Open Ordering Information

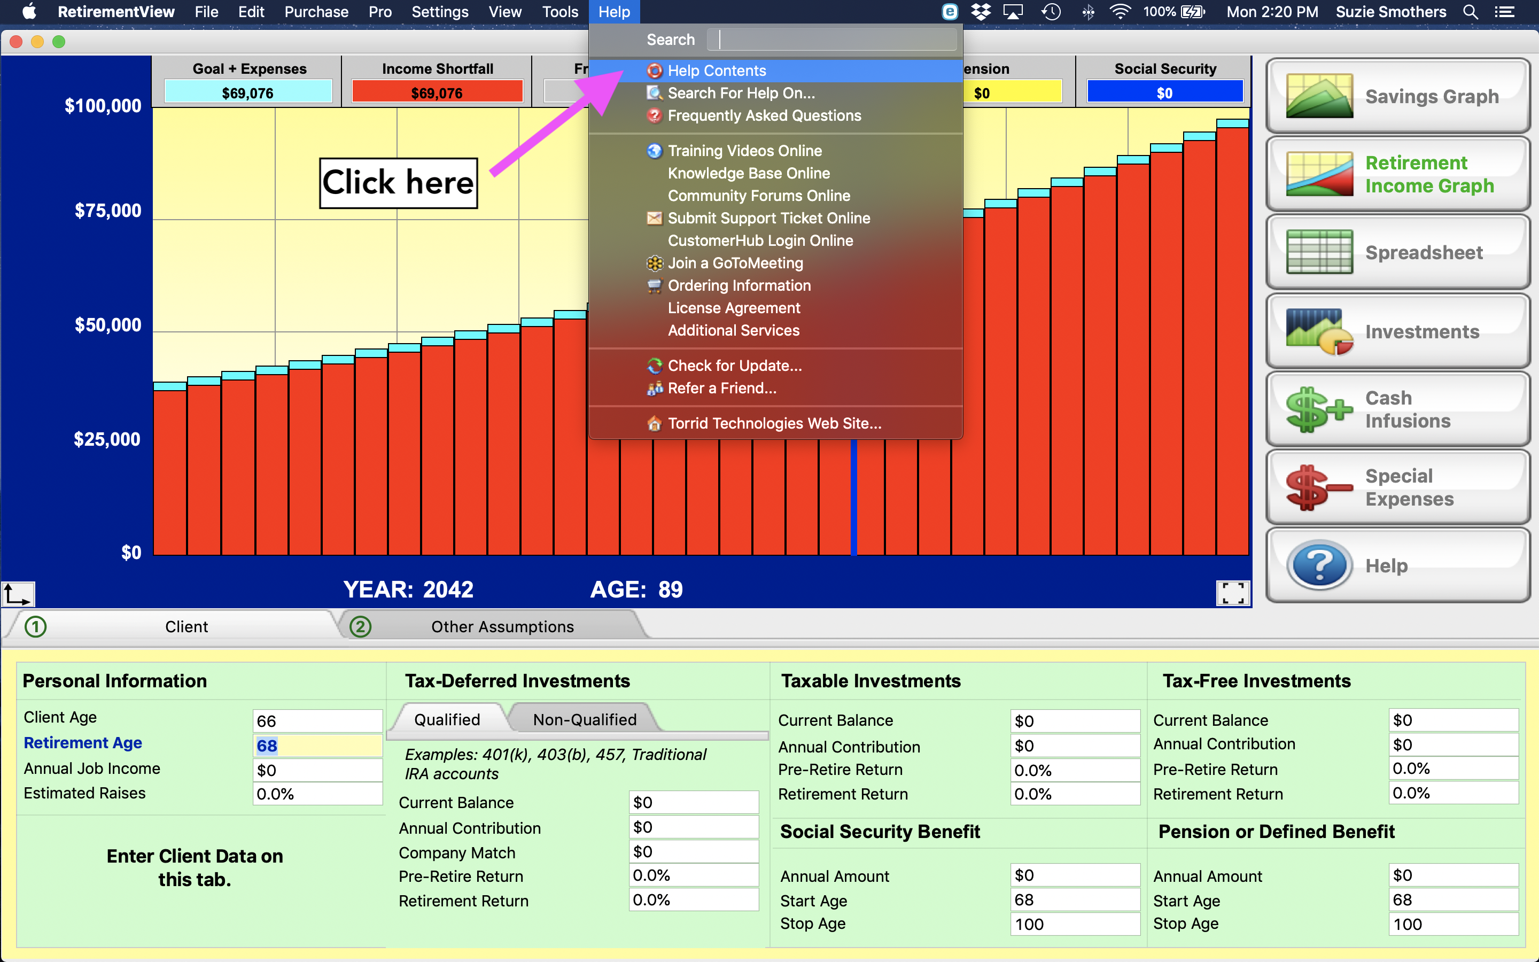pos(775,285)
